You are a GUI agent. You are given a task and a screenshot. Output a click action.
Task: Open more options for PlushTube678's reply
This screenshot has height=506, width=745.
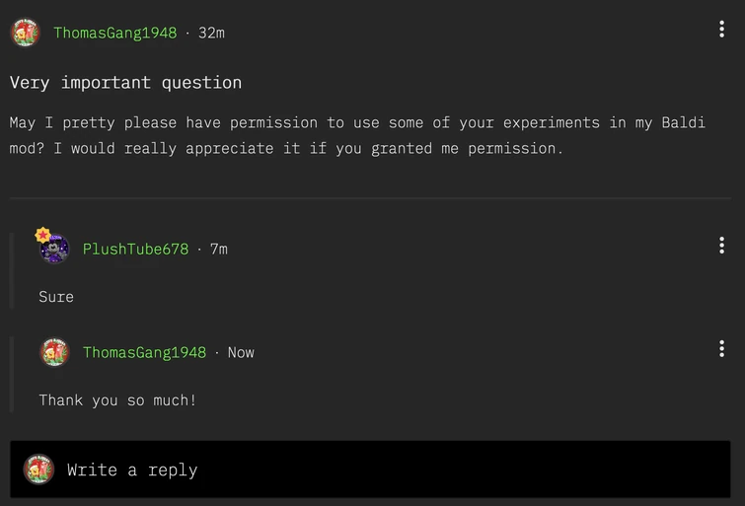click(x=721, y=246)
